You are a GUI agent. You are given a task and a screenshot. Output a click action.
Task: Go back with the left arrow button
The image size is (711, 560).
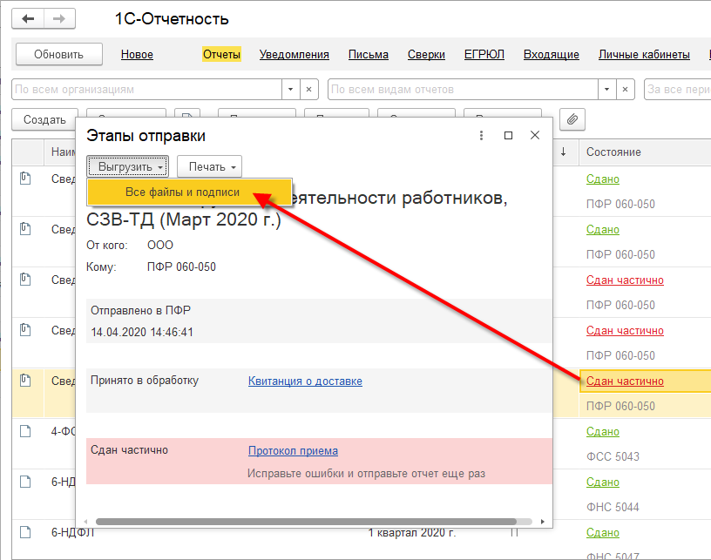point(28,19)
